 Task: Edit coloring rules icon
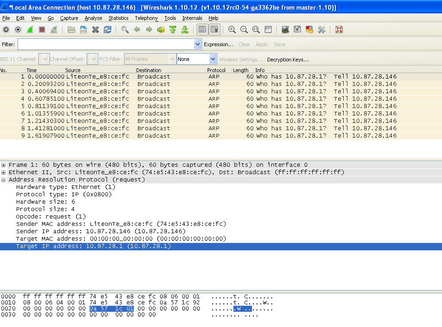[x=309, y=30]
